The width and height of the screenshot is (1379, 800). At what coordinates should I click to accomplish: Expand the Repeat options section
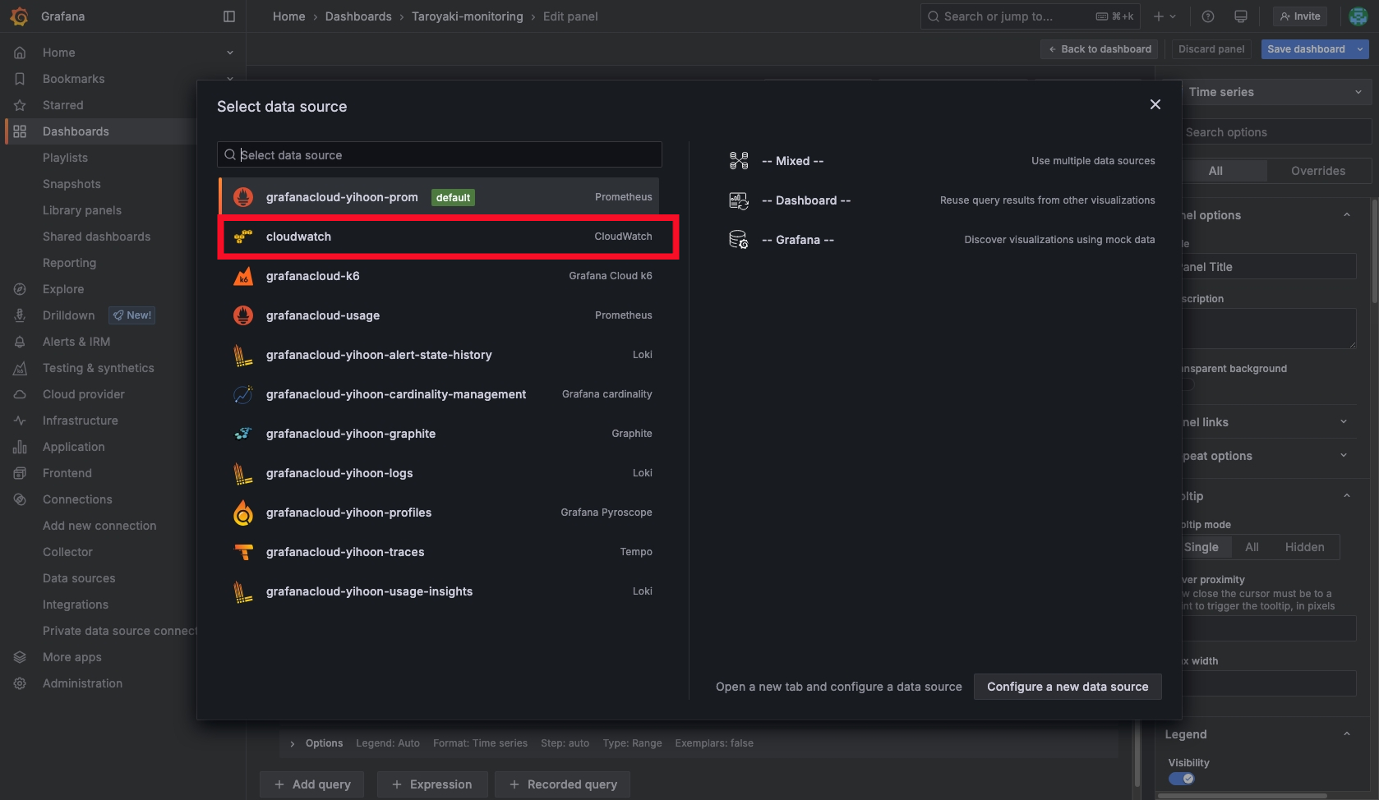tap(1344, 456)
